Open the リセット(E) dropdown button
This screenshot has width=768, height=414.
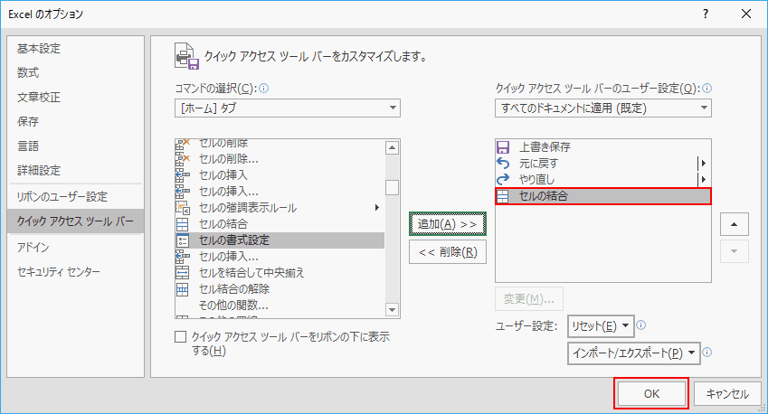(601, 326)
